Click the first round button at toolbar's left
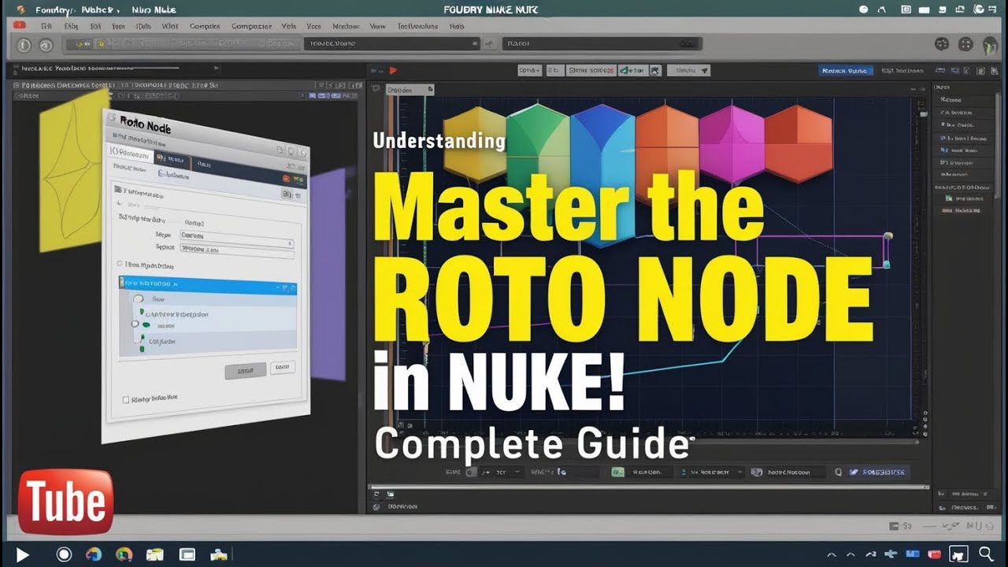Image resolution: width=1008 pixels, height=567 pixels. point(24,45)
